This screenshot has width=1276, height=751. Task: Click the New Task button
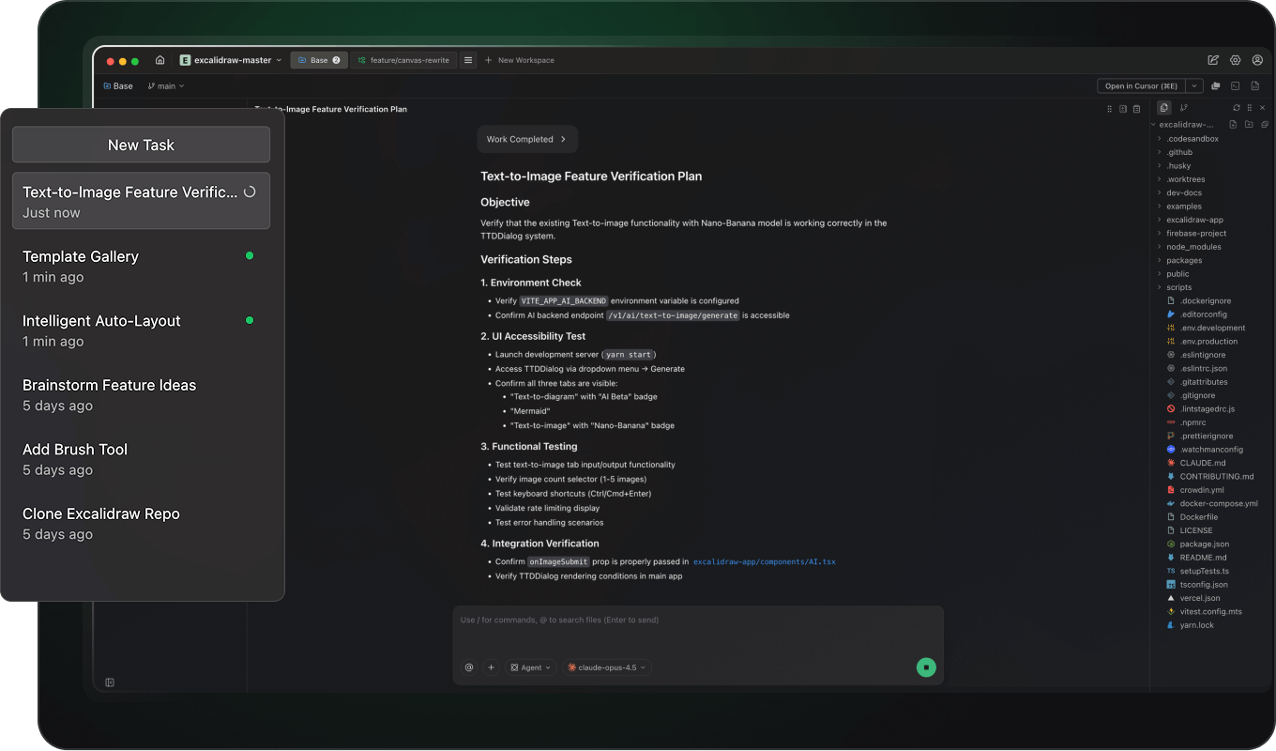click(141, 145)
